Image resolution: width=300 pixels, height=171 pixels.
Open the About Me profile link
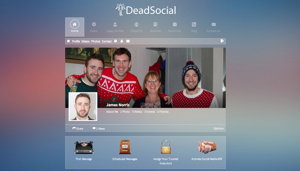pos(112,112)
